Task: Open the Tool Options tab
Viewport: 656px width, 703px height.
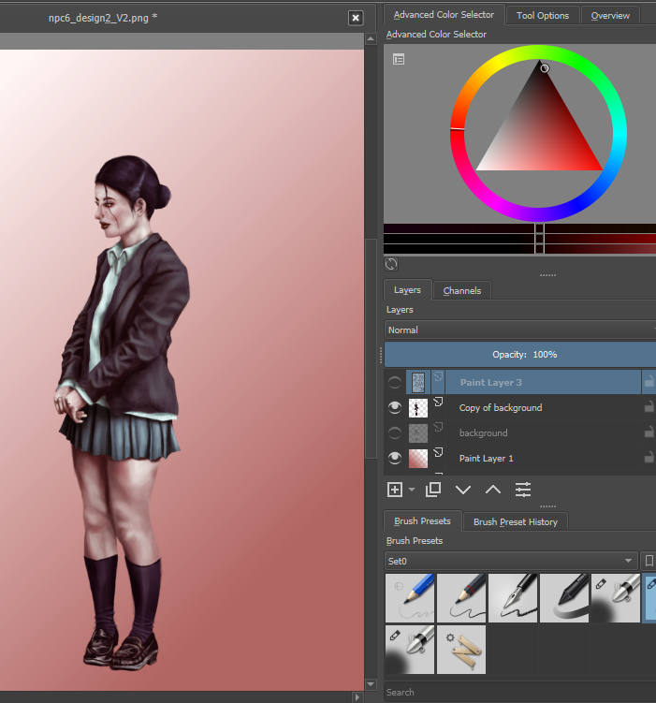Action: (543, 15)
